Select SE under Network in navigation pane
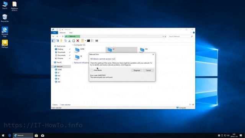 point(58,79)
